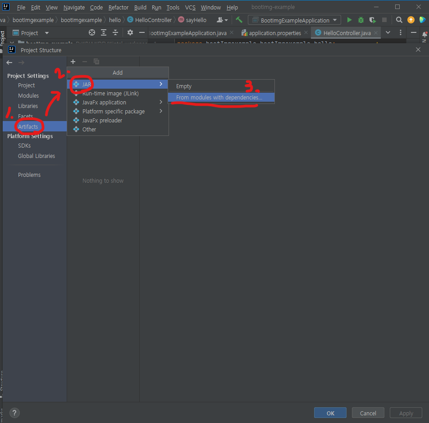Select SDKs under Platform Settings
Screen dimensions: 429x423
click(x=24, y=146)
